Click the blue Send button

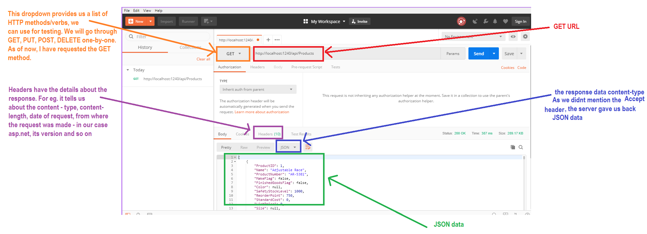click(478, 54)
